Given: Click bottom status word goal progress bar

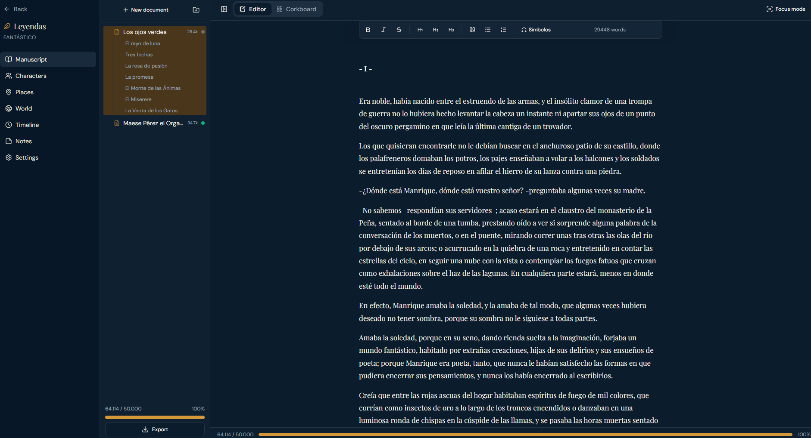Looking at the screenshot, I should coord(525,435).
